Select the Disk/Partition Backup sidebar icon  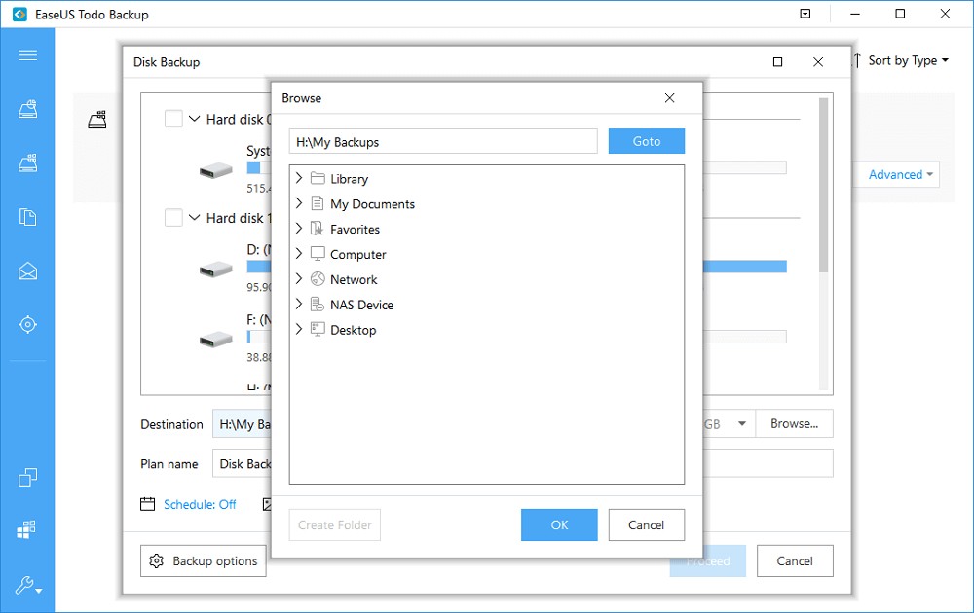pyautogui.click(x=27, y=109)
